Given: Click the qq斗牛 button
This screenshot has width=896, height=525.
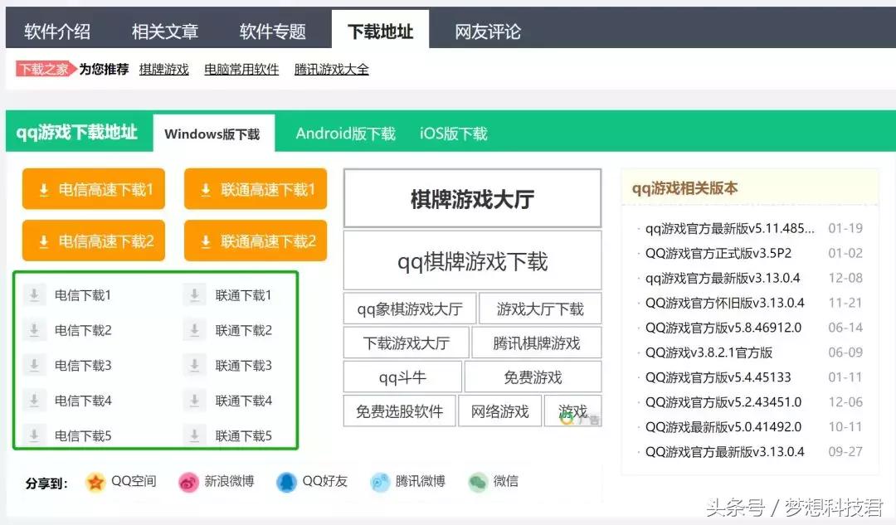Looking at the screenshot, I should [402, 377].
